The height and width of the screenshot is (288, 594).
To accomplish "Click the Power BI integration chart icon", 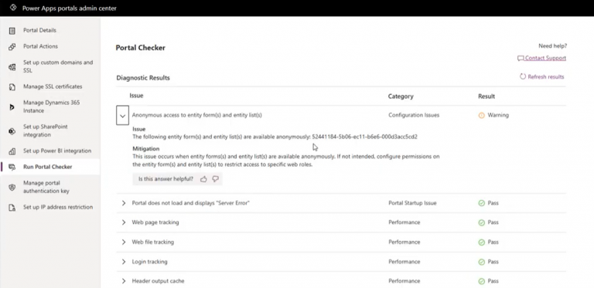I will coord(12,151).
